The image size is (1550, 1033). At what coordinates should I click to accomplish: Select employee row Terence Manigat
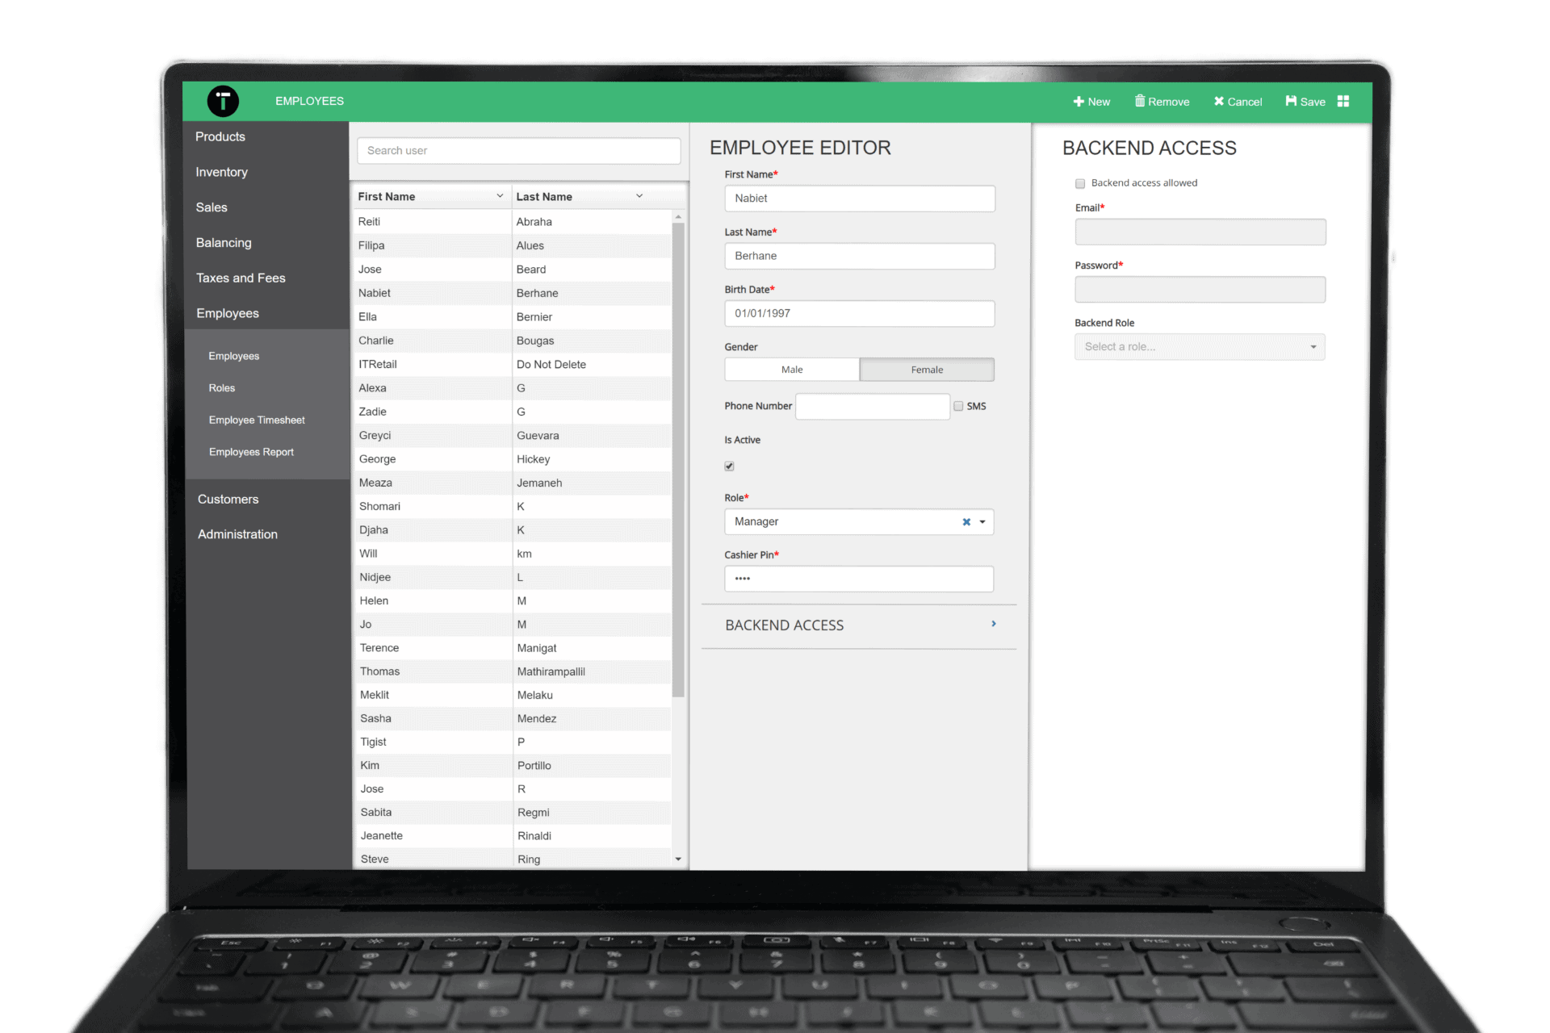513,648
